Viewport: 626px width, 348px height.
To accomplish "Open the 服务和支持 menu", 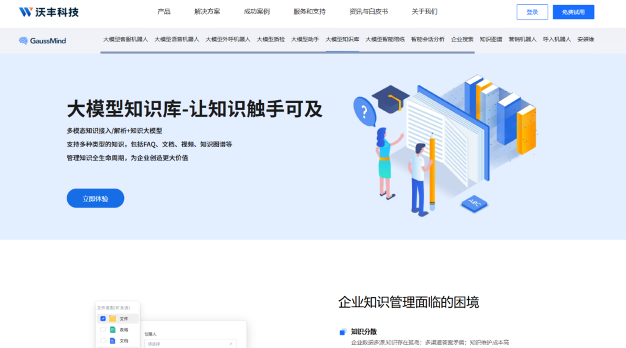I will (309, 12).
